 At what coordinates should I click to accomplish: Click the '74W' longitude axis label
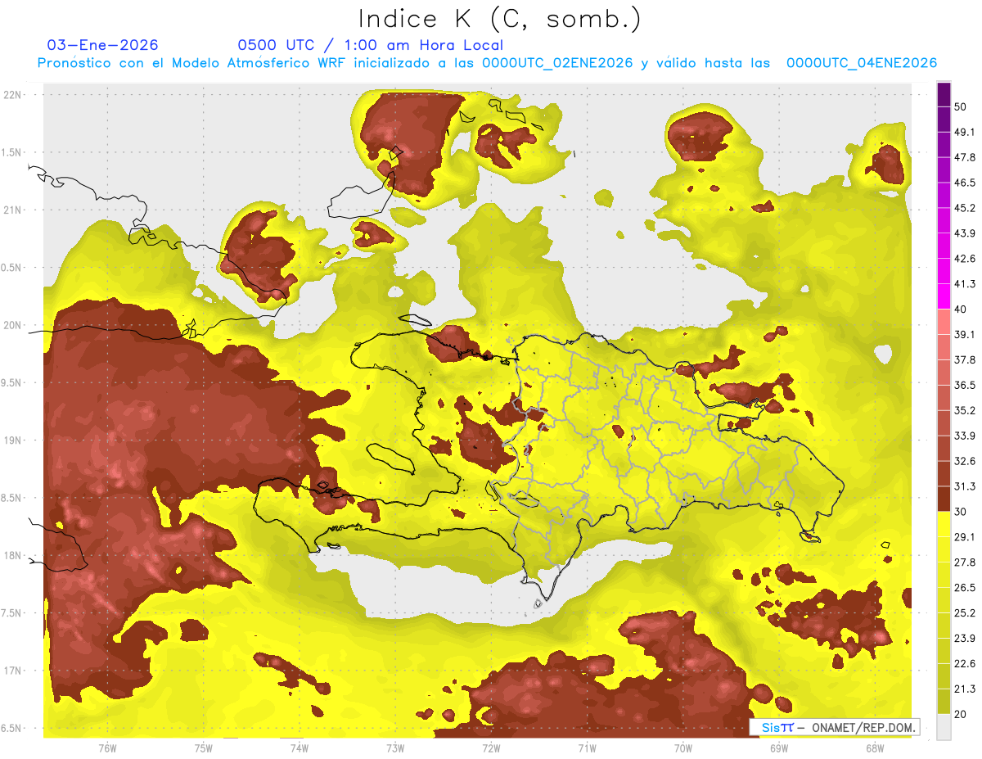pos(300,748)
